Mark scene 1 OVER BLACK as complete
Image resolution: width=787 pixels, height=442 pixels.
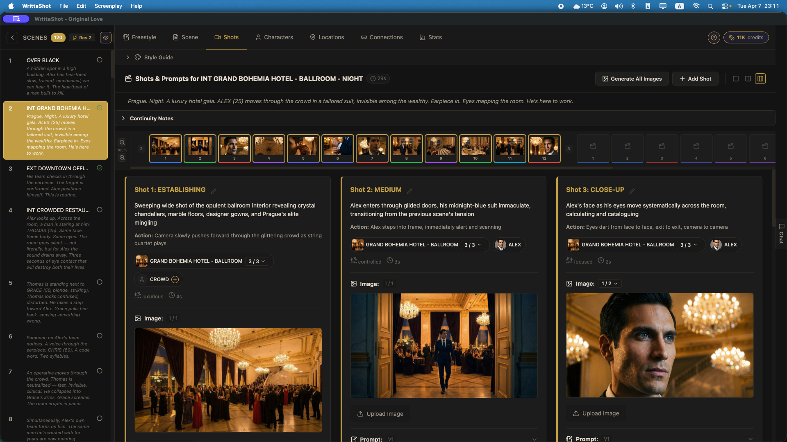click(100, 60)
